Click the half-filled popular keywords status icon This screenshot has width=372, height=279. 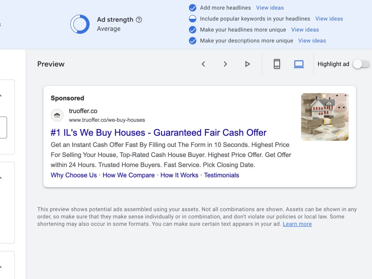pos(193,19)
